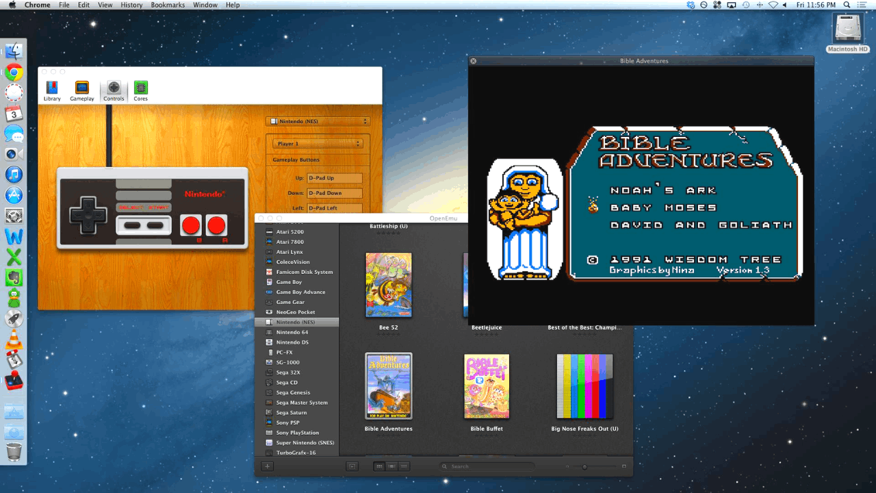Switch library to list view

[x=404, y=466]
